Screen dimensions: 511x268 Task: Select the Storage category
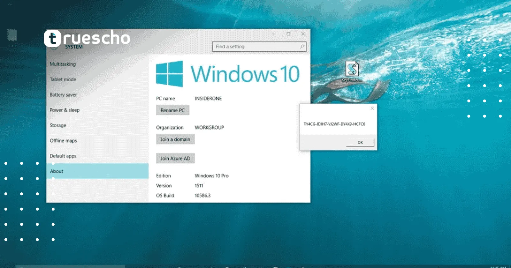click(x=58, y=125)
